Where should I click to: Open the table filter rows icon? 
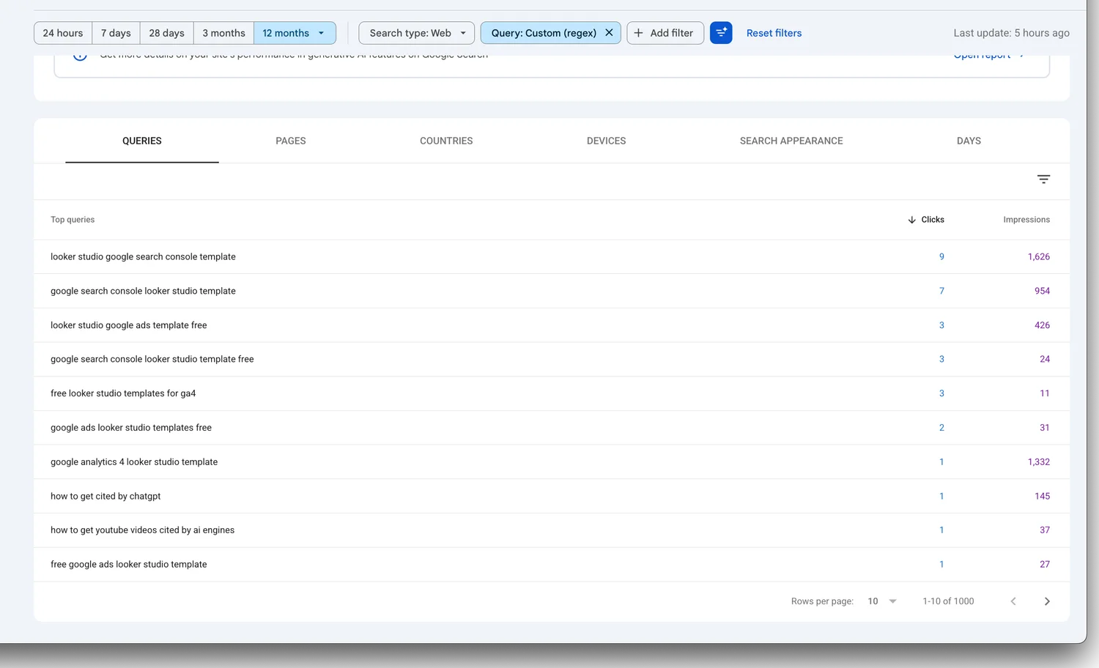[1044, 179]
